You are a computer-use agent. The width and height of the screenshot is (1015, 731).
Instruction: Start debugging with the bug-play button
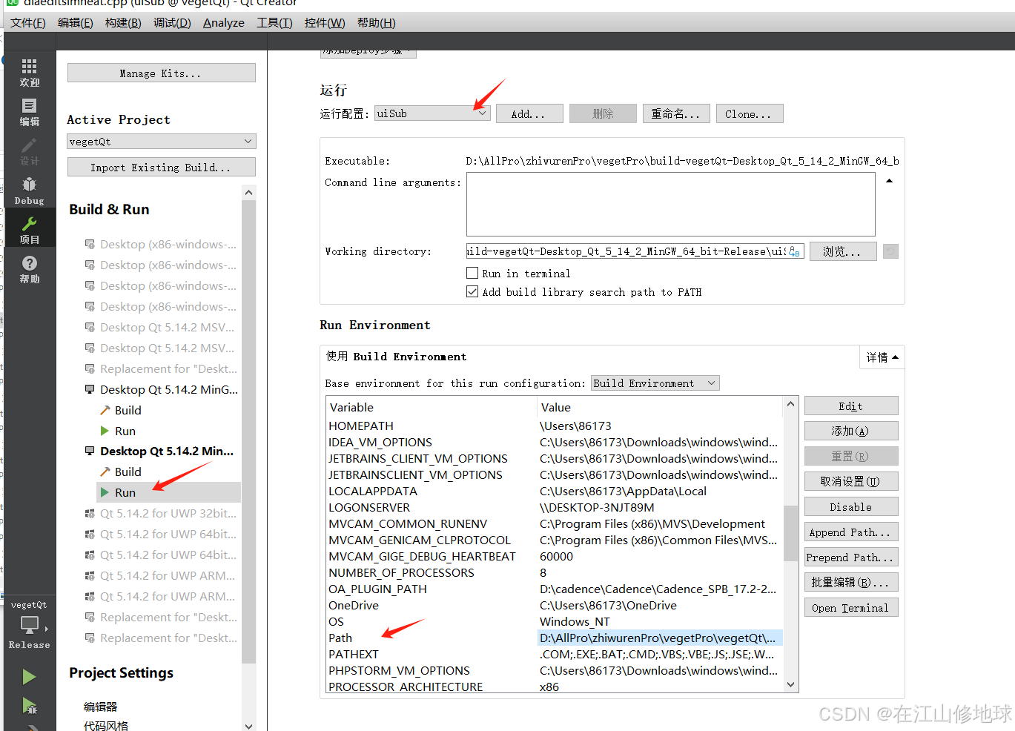point(29,705)
